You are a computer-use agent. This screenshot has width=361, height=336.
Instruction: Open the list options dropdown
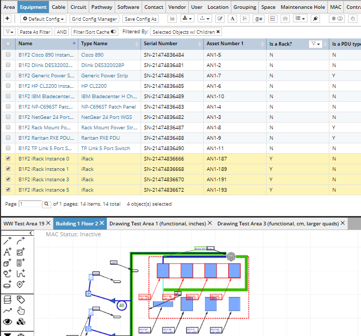[300, 19]
